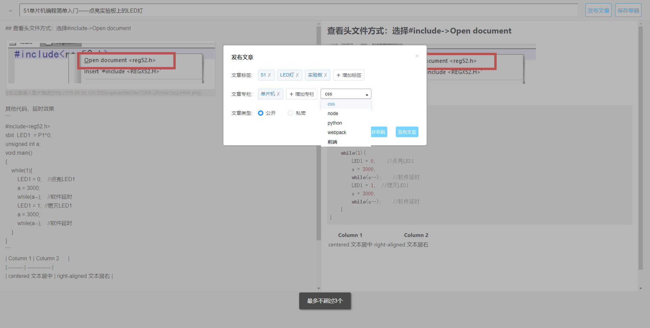Click preview scrollbar down arrow

pyautogui.click(x=641, y=288)
